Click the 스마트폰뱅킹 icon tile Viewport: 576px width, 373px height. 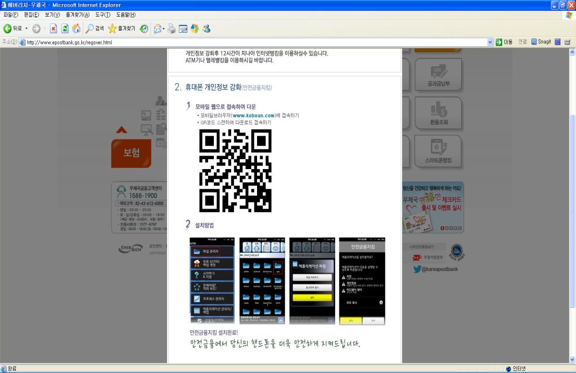point(438,151)
